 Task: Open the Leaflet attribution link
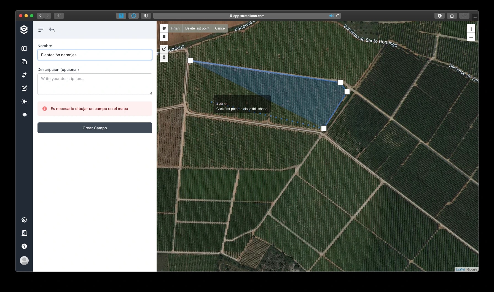pyautogui.click(x=460, y=269)
